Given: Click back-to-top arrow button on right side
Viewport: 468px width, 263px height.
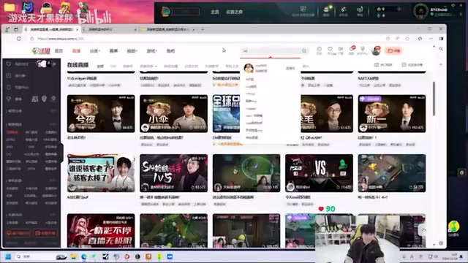Looking at the screenshot, I should (424, 230).
